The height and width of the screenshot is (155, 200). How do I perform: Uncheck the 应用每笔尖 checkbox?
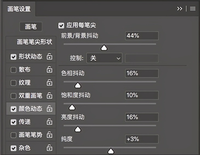click(x=61, y=26)
